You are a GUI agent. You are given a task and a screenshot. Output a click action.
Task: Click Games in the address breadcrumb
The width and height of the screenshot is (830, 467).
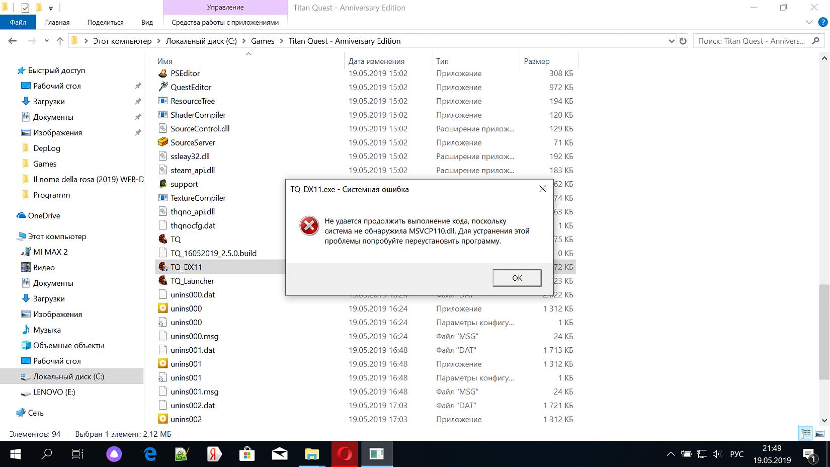tap(263, 41)
